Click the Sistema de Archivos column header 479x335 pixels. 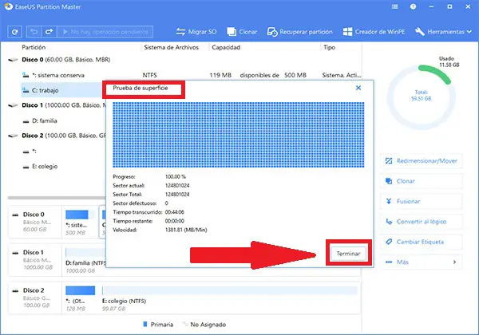[x=171, y=47]
